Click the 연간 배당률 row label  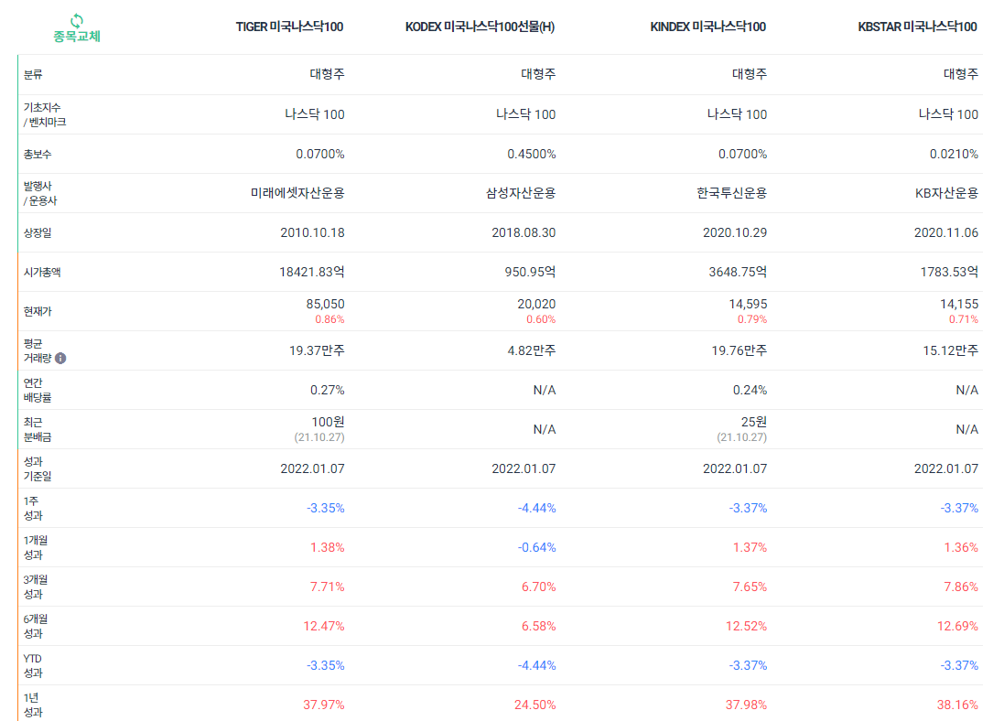coord(38,390)
